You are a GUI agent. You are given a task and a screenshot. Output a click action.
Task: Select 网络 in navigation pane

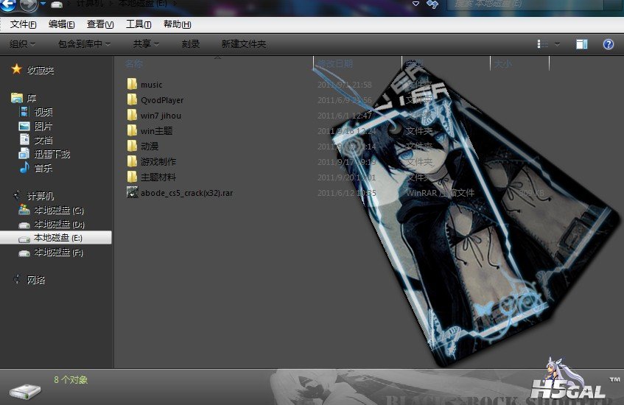tap(36, 280)
